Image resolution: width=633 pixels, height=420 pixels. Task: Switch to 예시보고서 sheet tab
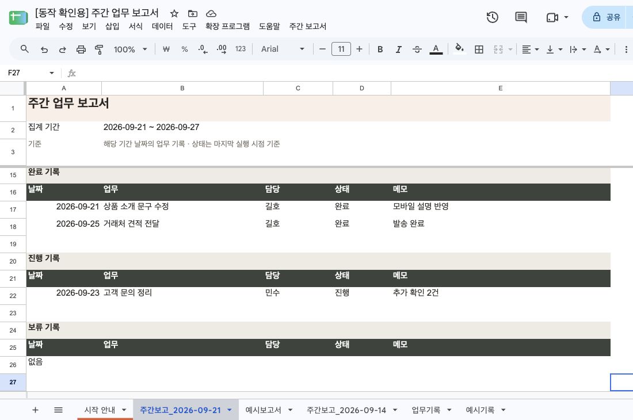pyautogui.click(x=263, y=410)
